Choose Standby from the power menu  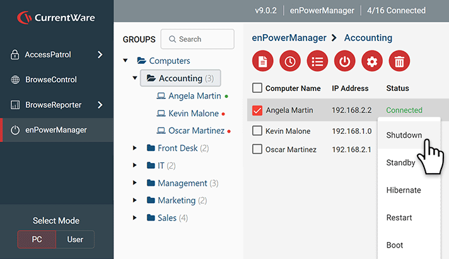click(x=409, y=162)
